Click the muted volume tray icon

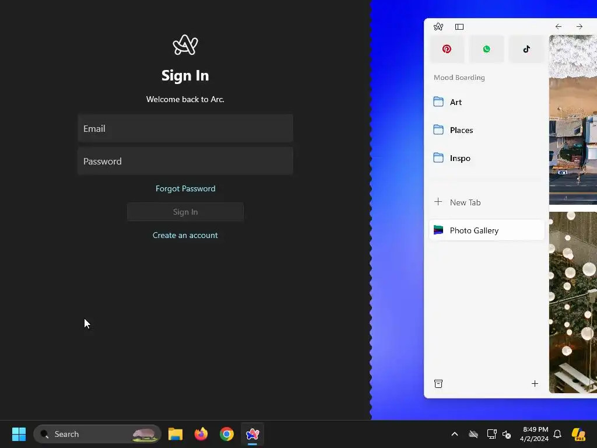507,434
